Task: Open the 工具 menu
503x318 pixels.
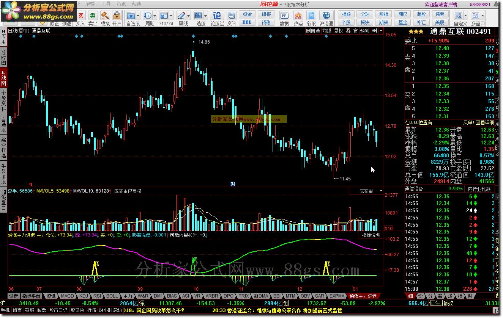Action: click(106, 4)
